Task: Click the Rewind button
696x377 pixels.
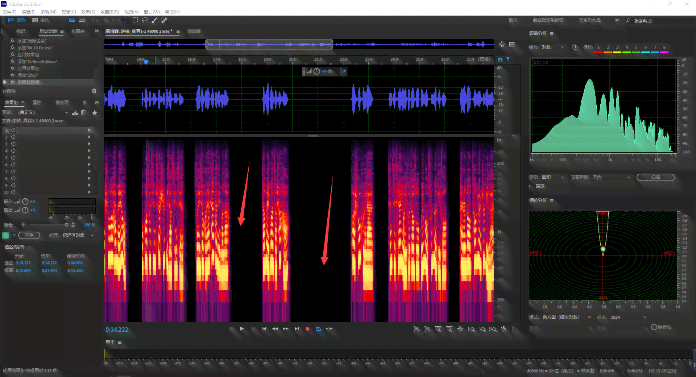Action: [x=275, y=329]
